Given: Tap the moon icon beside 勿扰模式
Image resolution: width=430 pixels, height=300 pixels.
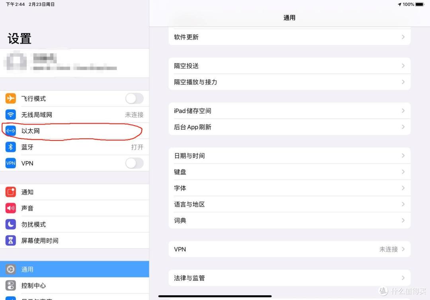Looking at the screenshot, I should (10, 224).
